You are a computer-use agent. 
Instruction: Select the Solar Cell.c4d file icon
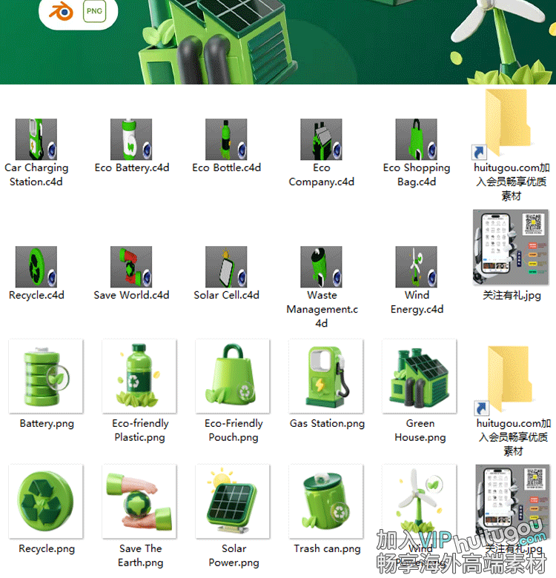pyautogui.click(x=226, y=267)
